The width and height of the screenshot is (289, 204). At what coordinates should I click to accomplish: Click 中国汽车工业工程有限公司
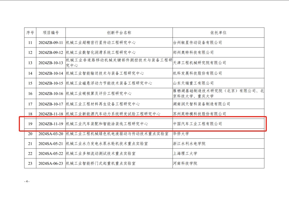[197, 124]
